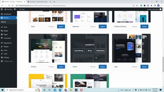Import the Business starter site

click(102, 27)
